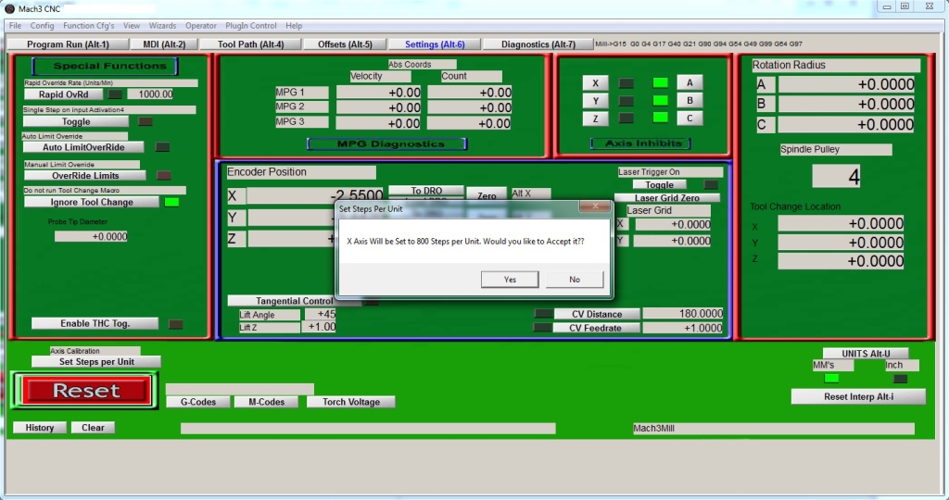Switch to MDI (Alt-2) tab
Viewport: 949px width, 500px height.
pos(164,44)
